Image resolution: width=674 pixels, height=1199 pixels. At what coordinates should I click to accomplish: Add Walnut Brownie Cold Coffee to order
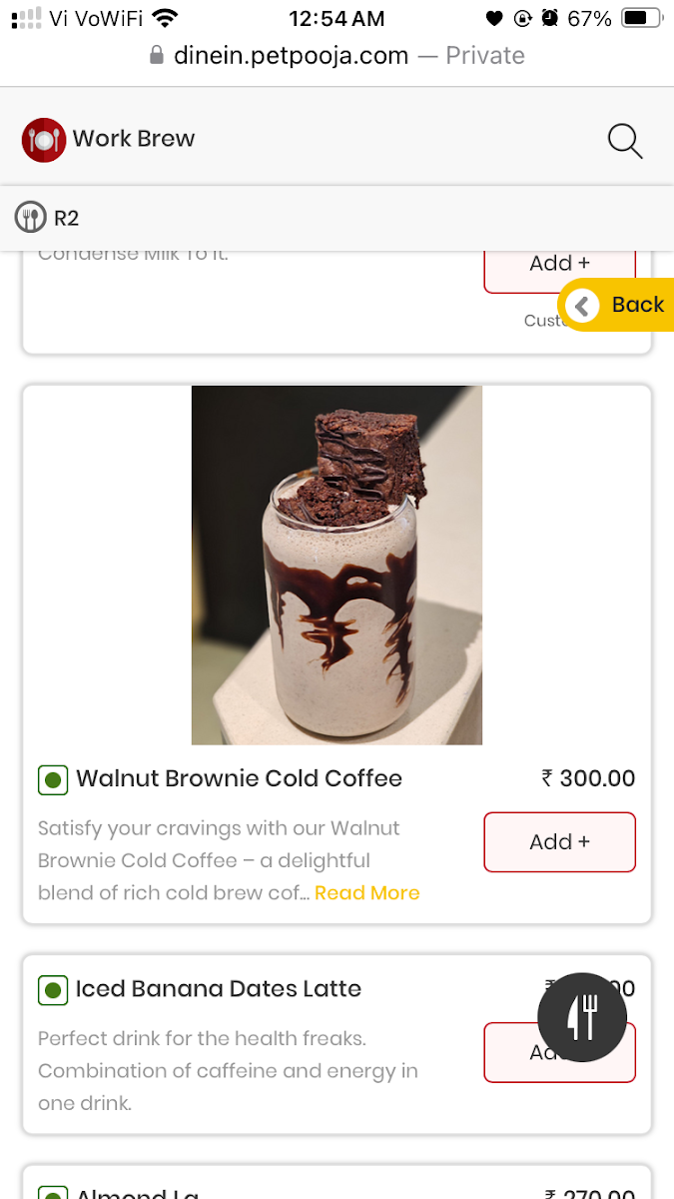tap(559, 842)
